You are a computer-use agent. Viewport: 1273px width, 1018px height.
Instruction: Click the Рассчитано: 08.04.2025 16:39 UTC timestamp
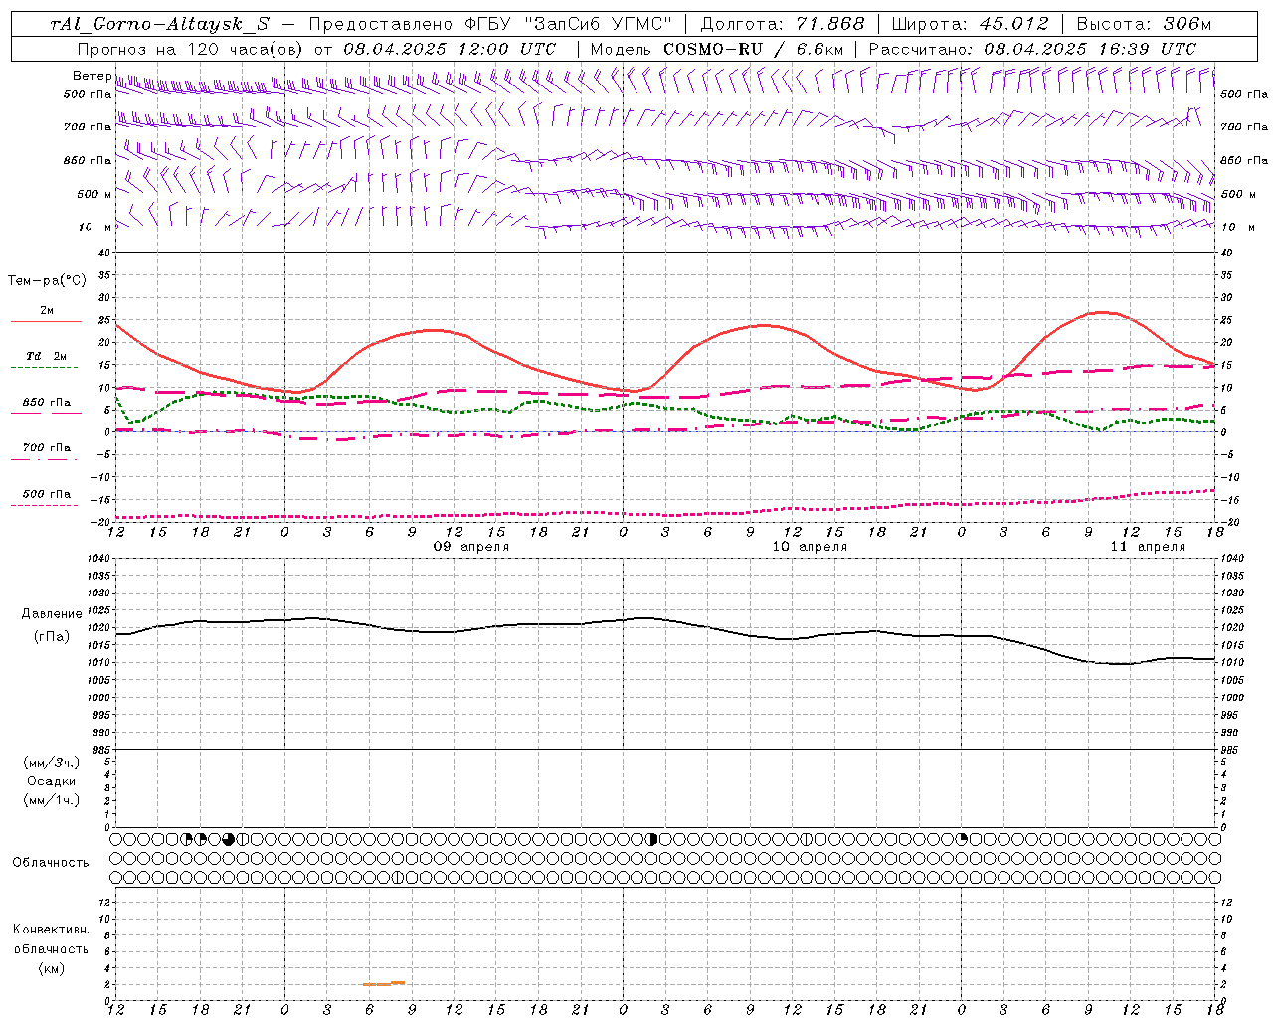coord(1032,49)
